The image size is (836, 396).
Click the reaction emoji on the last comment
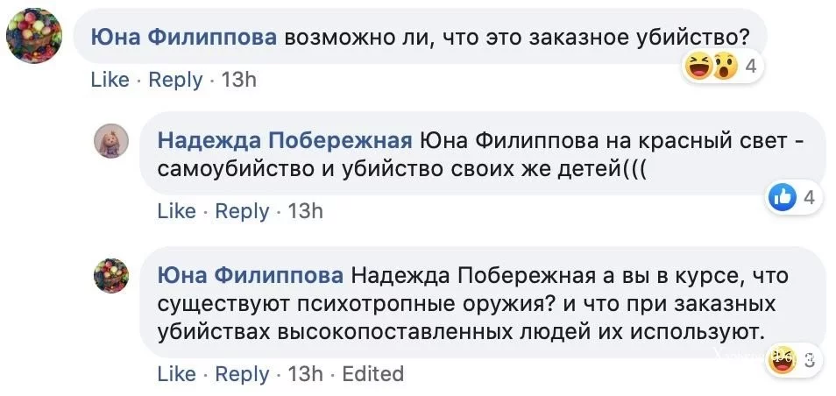click(x=780, y=359)
